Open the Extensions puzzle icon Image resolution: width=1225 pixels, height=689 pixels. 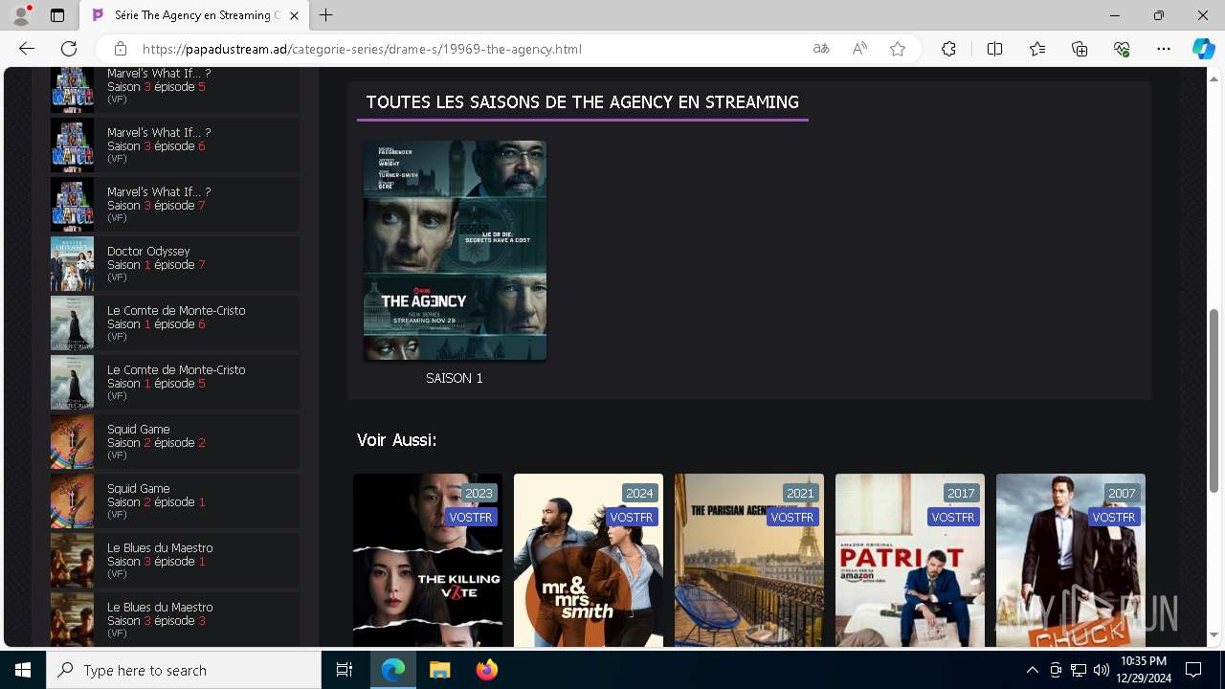click(948, 49)
